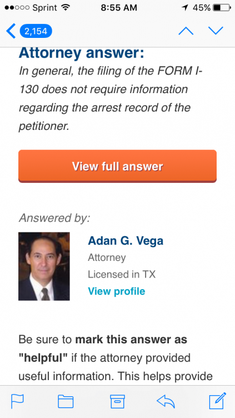
Task: Tap the battery indicator in status bar
Action: click(x=222, y=8)
